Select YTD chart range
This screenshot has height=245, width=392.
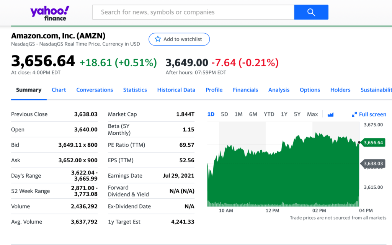click(x=269, y=114)
